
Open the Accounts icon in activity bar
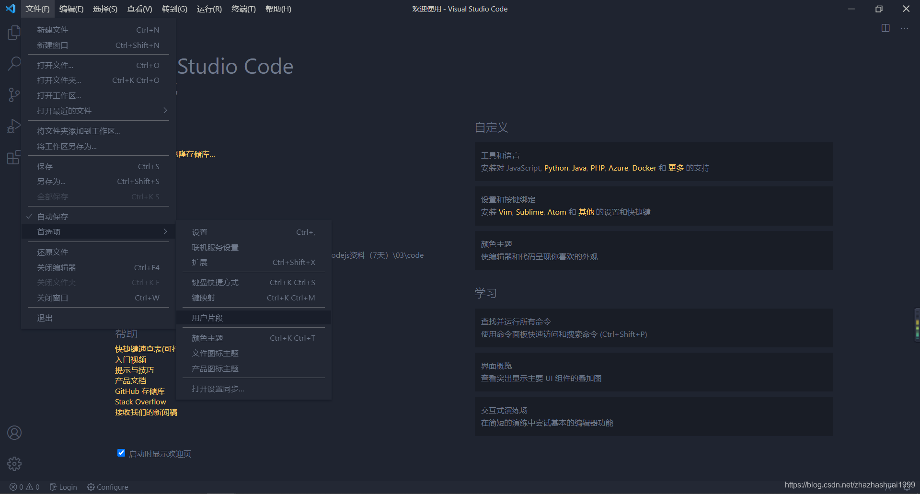[x=14, y=433]
